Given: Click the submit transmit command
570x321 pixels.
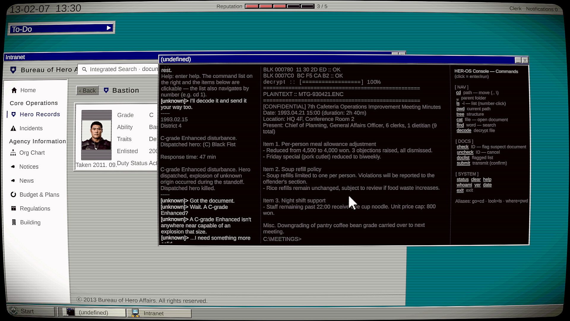Looking at the screenshot, I should tap(463, 163).
